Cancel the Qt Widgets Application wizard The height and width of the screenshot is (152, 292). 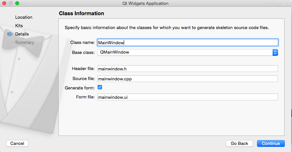point(17,144)
